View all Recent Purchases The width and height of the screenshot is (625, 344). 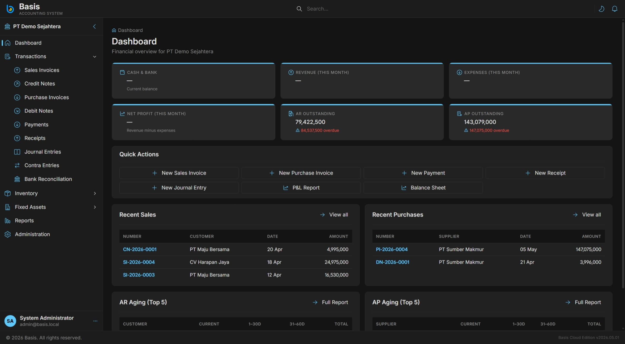[587, 215]
